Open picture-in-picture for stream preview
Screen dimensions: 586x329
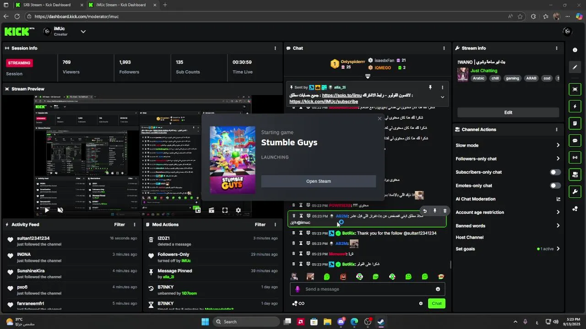click(x=198, y=210)
